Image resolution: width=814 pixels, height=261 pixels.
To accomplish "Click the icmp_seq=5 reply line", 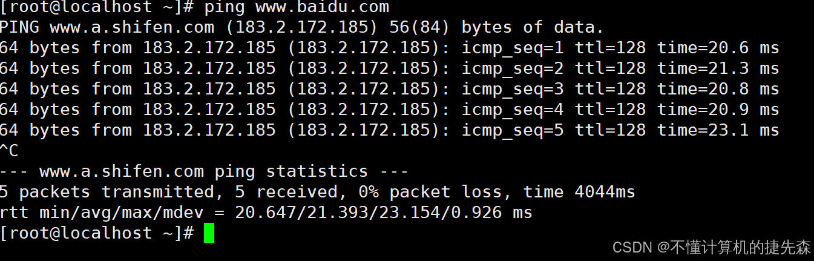I will pyautogui.click(x=389, y=131).
